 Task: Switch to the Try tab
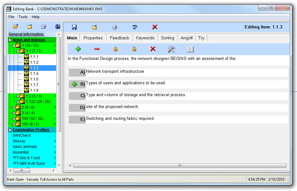click(x=201, y=38)
